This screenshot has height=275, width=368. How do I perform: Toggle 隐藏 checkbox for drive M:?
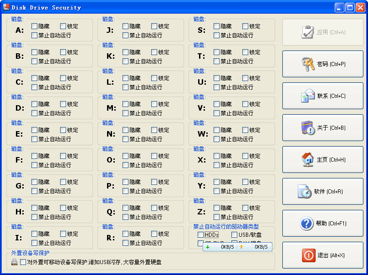pos(126,104)
